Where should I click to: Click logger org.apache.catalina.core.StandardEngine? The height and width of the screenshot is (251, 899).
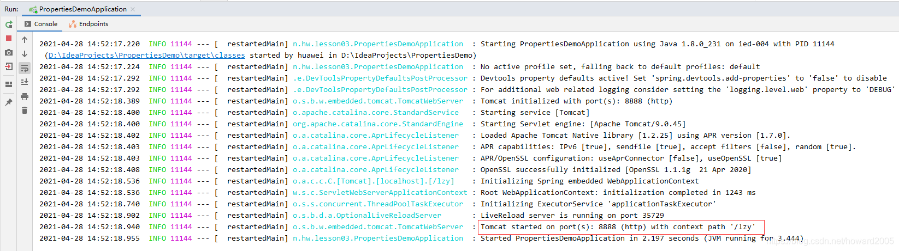[378, 124]
